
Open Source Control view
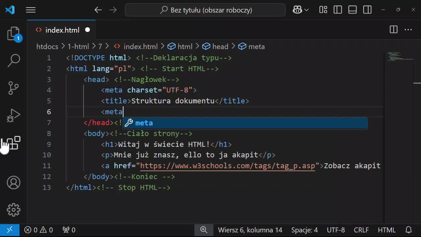pyautogui.click(x=13, y=88)
